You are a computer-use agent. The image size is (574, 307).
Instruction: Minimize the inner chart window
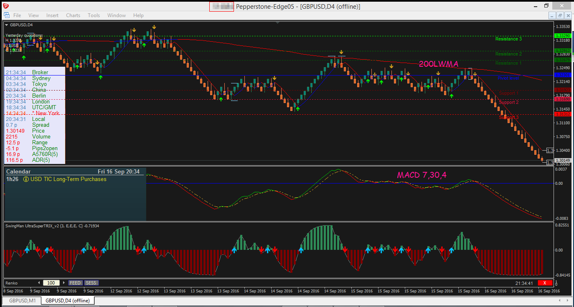(552, 15)
